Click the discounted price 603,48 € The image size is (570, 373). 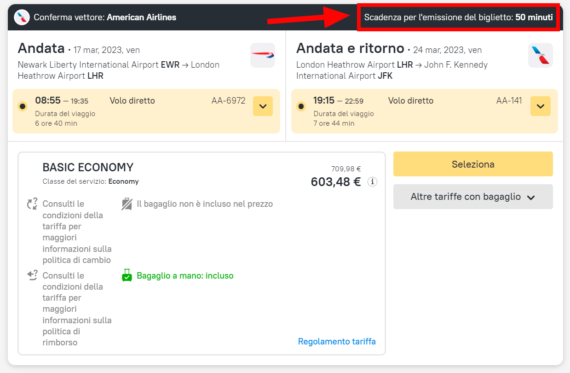(x=336, y=182)
